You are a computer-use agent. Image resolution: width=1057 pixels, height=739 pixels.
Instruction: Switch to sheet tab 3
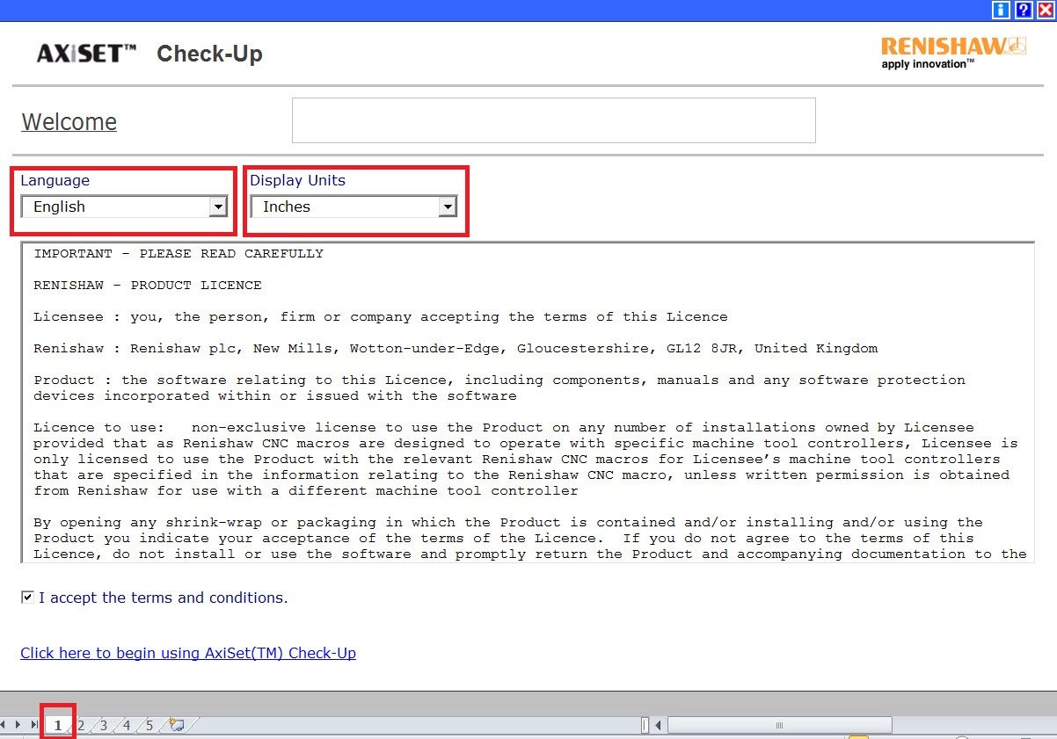coord(104,725)
